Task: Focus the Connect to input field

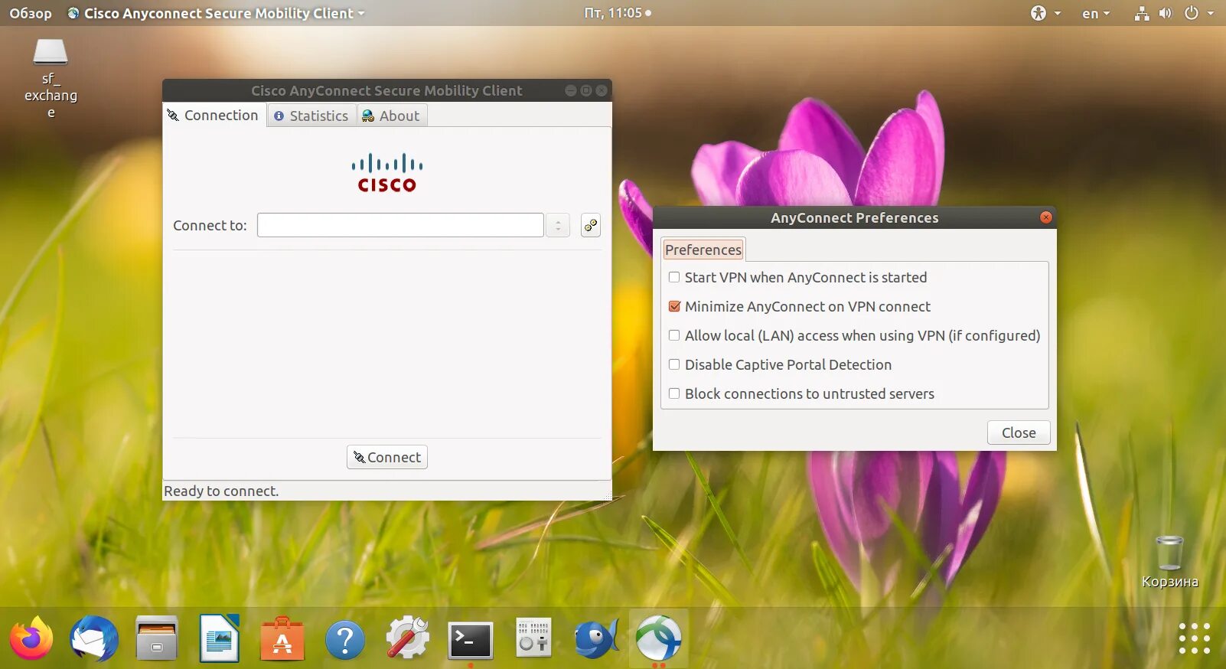Action: (x=400, y=225)
